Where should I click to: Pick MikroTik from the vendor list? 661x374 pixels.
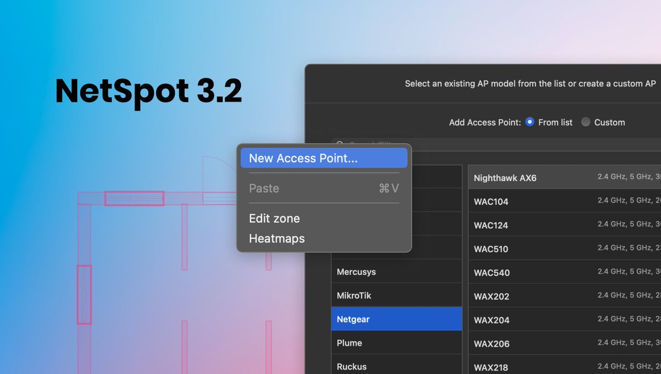click(397, 295)
